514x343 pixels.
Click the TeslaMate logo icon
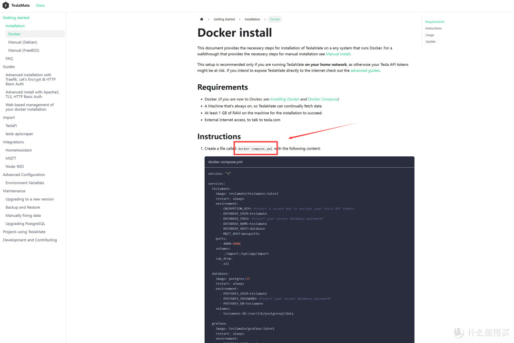[x=5, y=5]
